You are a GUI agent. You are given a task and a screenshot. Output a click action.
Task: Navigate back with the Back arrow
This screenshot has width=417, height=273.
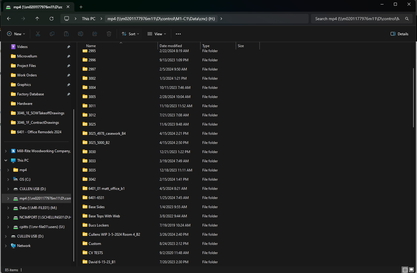tap(9, 19)
